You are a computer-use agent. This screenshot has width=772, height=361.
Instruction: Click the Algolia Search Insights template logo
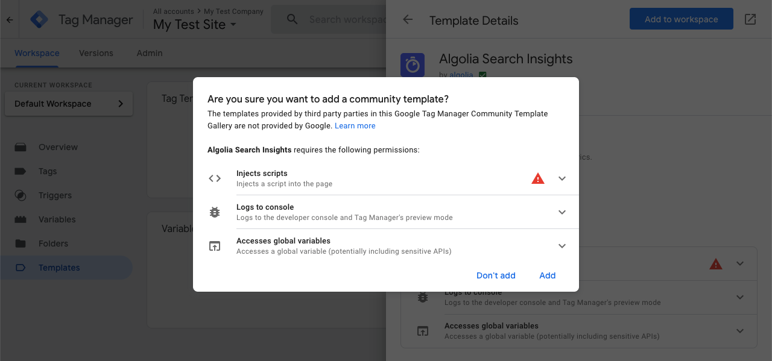pyautogui.click(x=413, y=64)
